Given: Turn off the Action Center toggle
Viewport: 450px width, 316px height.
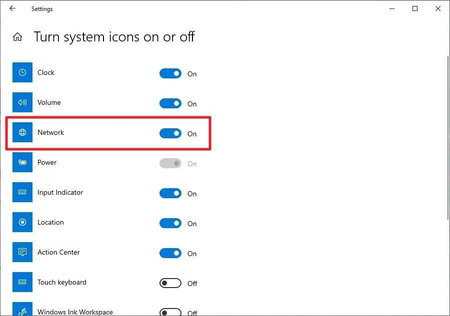Looking at the screenshot, I should pos(170,253).
